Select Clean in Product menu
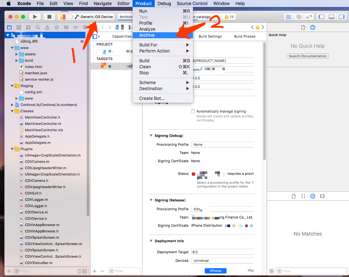The height and width of the screenshot is (277, 349). tap(163, 67)
